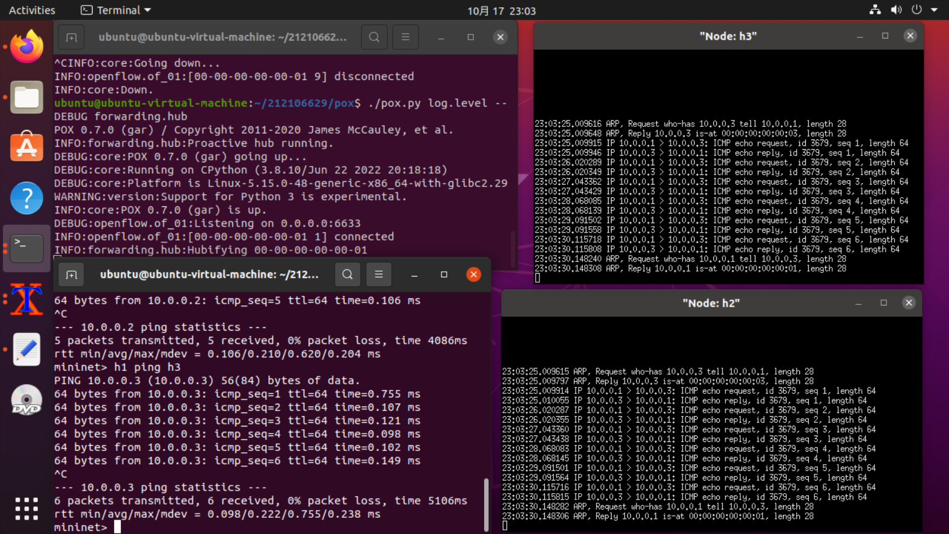Viewport: 949px width, 534px height.
Task: Launch Ubuntu Software from the dock
Action: (x=26, y=147)
